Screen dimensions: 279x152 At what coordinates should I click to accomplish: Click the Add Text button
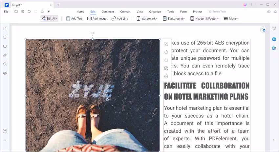[x=74, y=18]
